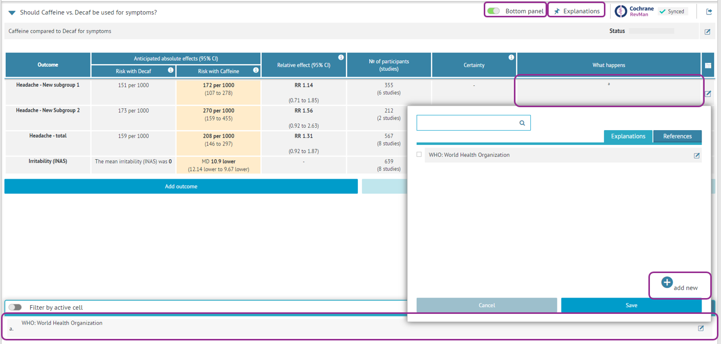This screenshot has height=344, width=721.
Task: Click info icon next to Risk with Decaf
Action: 171,70
